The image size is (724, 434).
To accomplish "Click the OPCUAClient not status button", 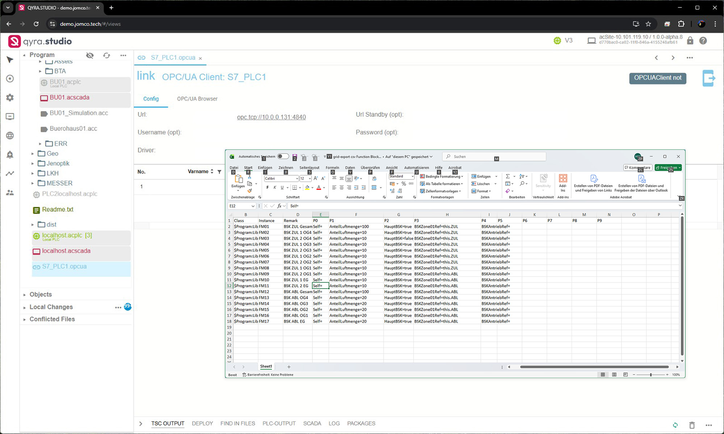I will tap(657, 78).
